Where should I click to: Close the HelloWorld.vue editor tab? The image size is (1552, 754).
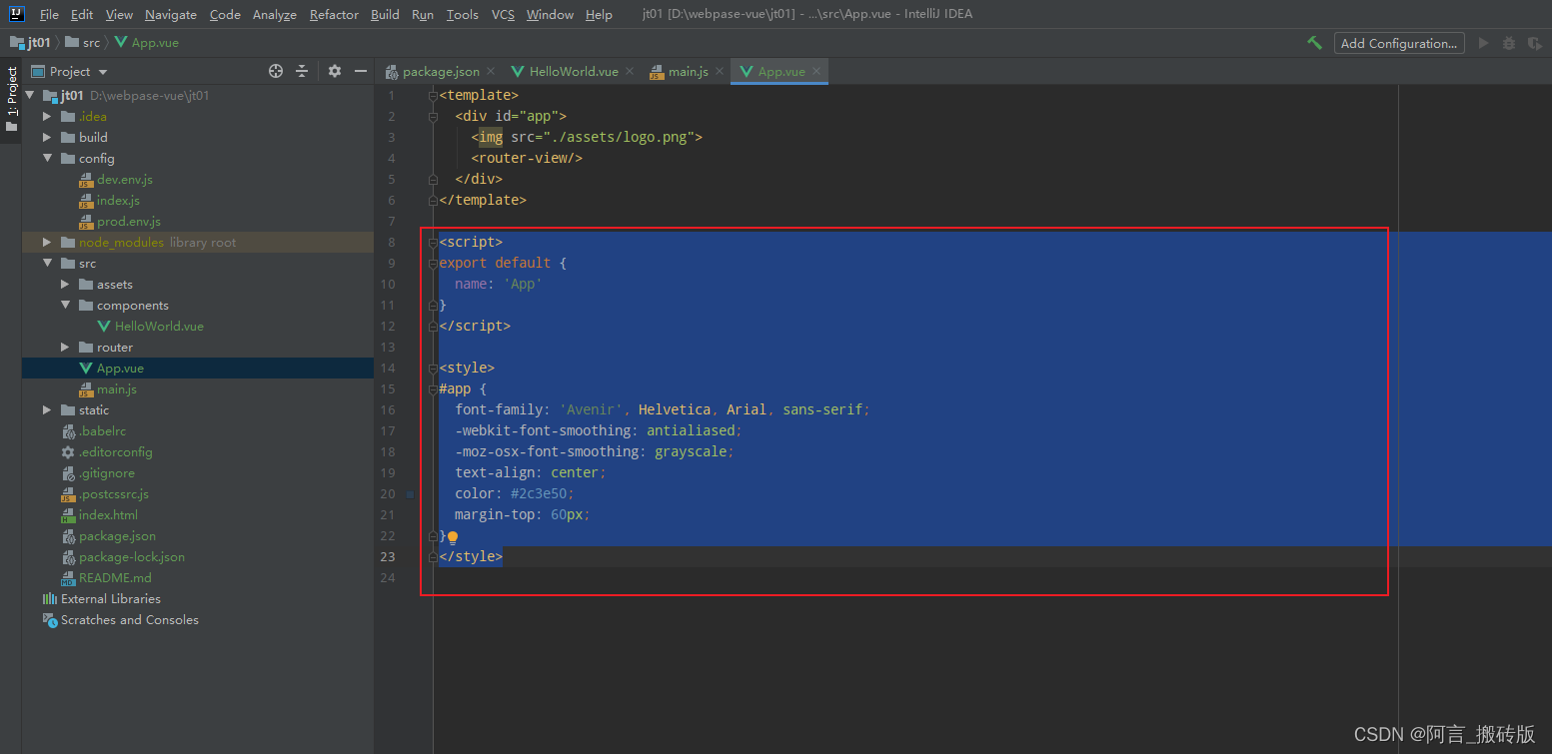[x=631, y=71]
